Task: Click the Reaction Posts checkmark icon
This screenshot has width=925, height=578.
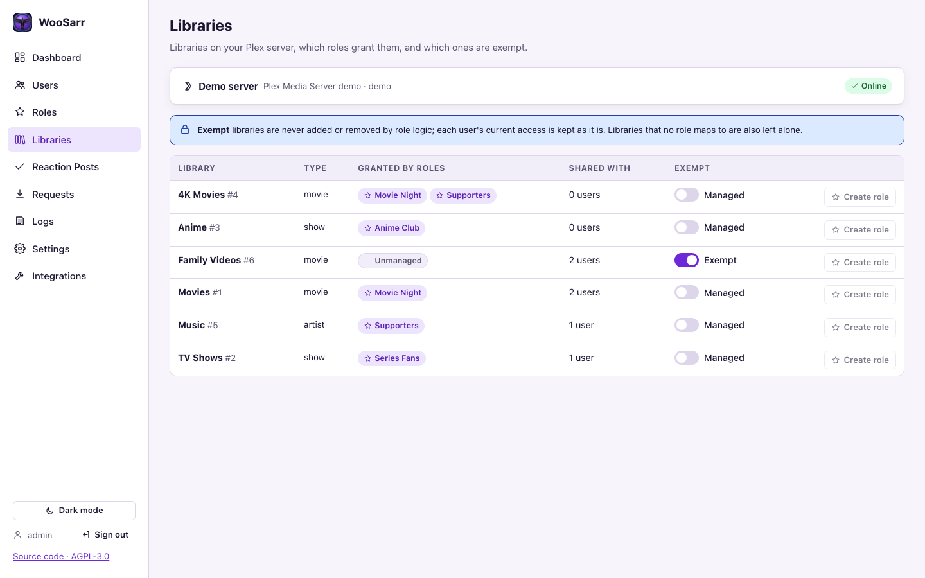Action: click(x=20, y=166)
